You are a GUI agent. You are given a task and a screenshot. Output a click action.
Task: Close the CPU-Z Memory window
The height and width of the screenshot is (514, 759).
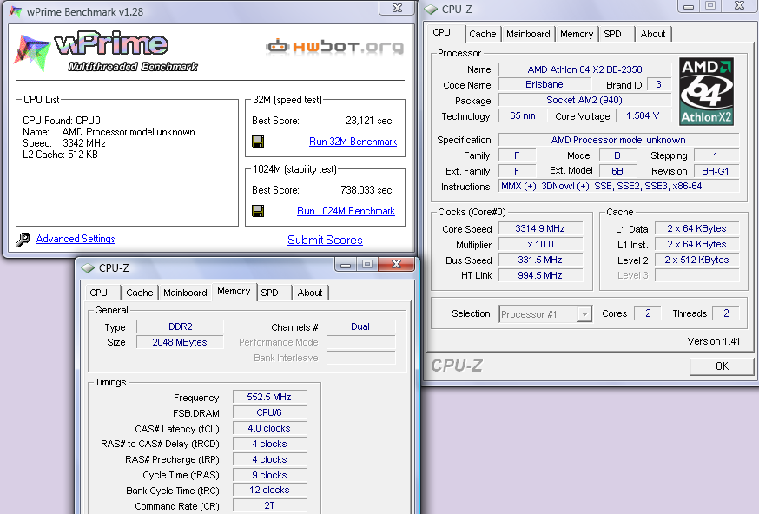pos(397,264)
